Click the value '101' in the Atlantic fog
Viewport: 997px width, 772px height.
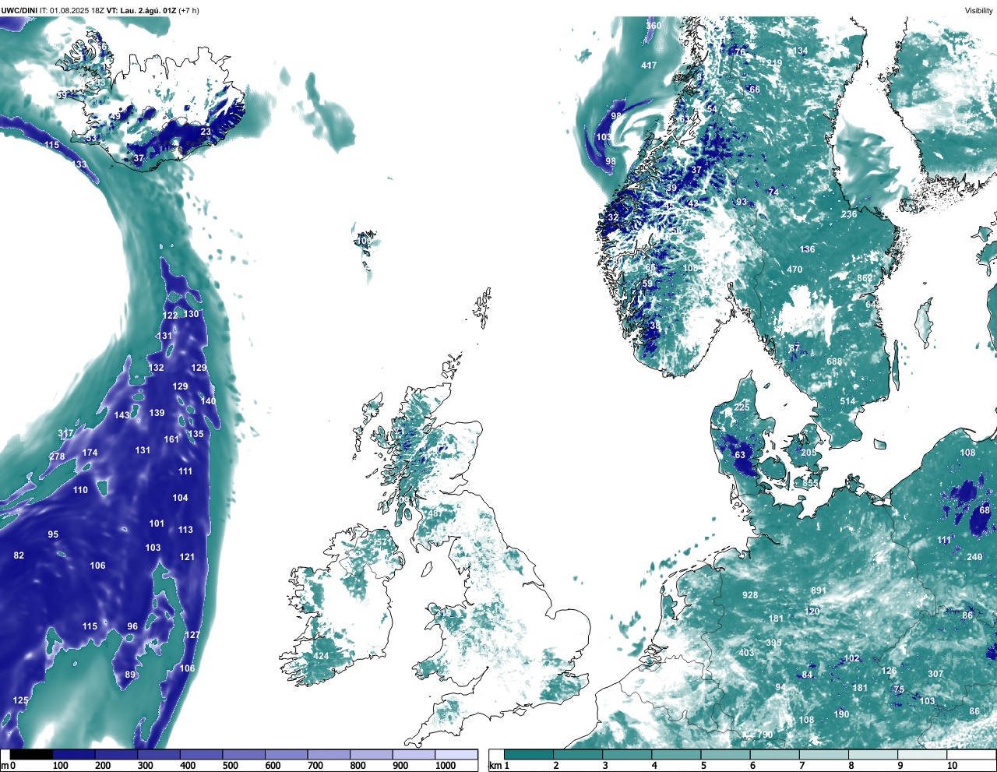157,523
